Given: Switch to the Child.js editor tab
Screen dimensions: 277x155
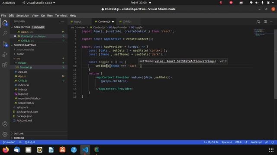Looking at the screenshot, I should tap(127, 22).
